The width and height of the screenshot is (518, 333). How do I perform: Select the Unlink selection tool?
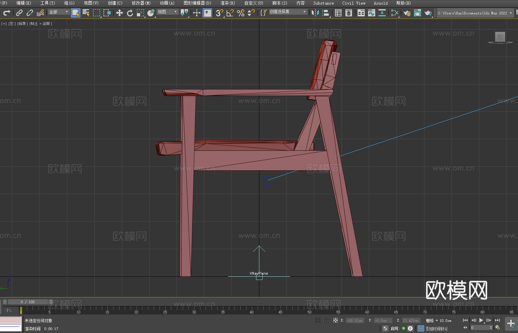pyautogui.click(x=30, y=13)
